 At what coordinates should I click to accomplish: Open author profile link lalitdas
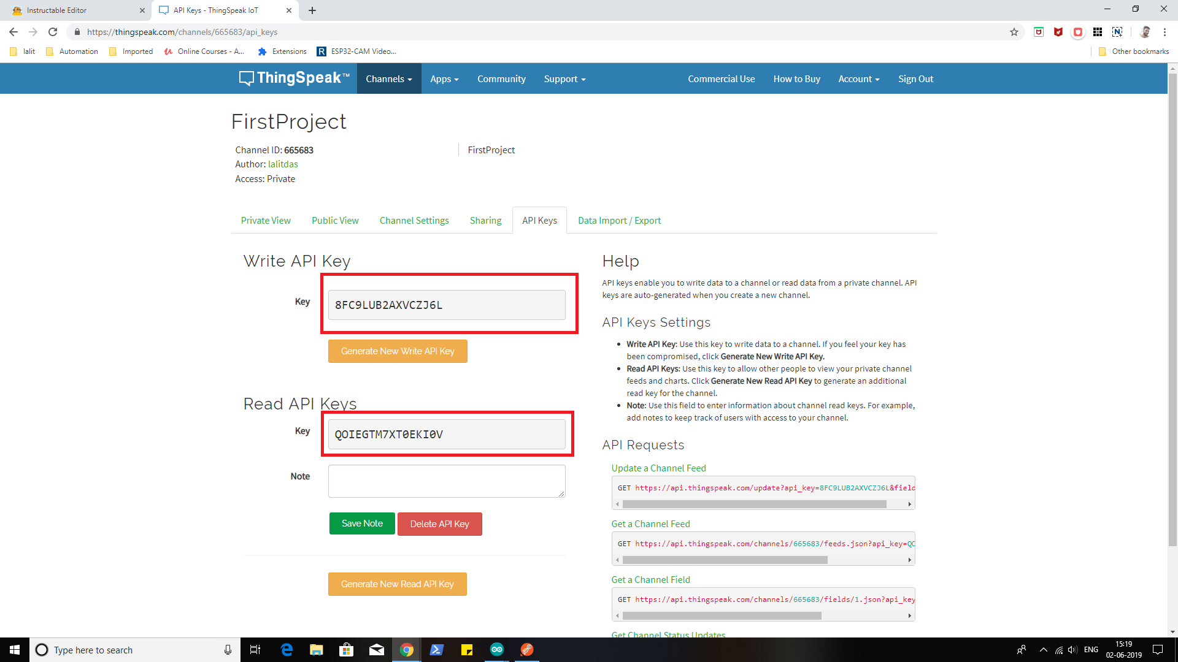(x=283, y=164)
